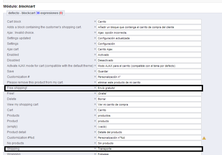Click the 'Ajax: opción incorrecta.' input
222x155 pixels.
click(149, 33)
